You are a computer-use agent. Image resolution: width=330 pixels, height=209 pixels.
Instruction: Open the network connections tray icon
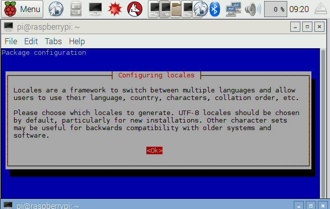233,9
